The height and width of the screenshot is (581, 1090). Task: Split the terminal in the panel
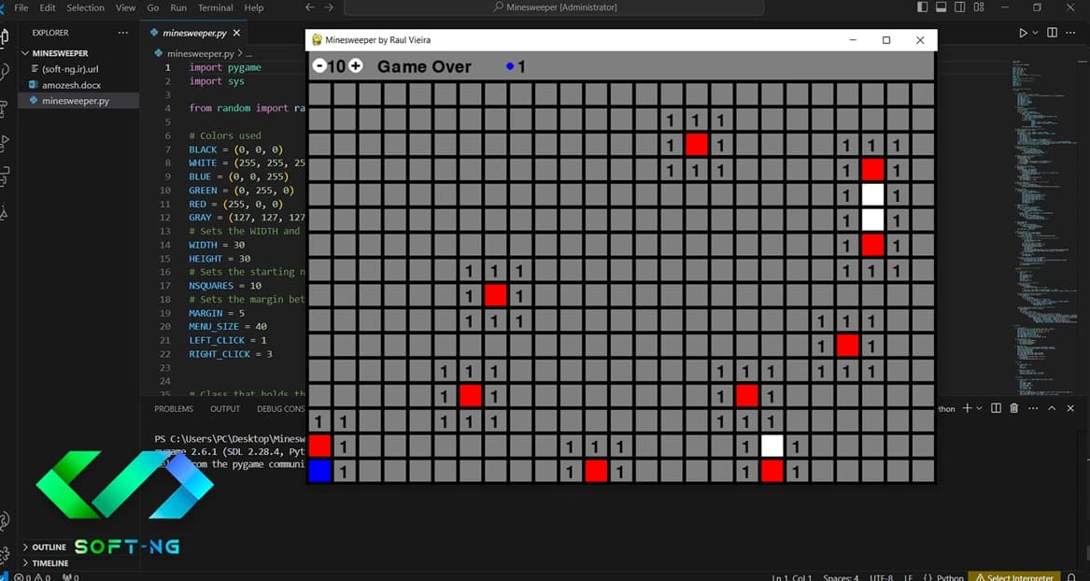pyautogui.click(x=996, y=408)
